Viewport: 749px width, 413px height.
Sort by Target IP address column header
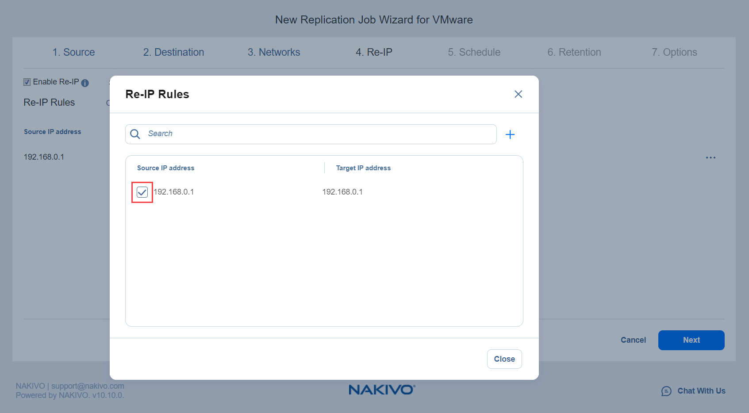[x=363, y=168]
